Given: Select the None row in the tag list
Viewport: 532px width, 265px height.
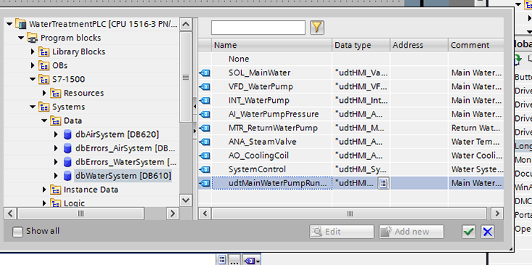Looking at the screenshot, I should (351, 59).
